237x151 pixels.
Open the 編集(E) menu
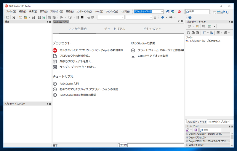coord(23,12)
